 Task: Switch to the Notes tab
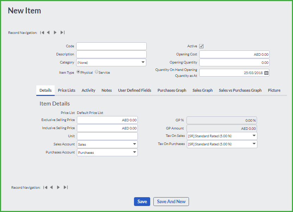107,90
